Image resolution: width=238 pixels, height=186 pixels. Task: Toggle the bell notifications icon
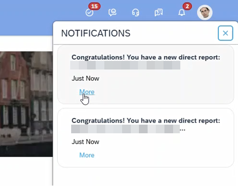pyautogui.click(x=182, y=12)
